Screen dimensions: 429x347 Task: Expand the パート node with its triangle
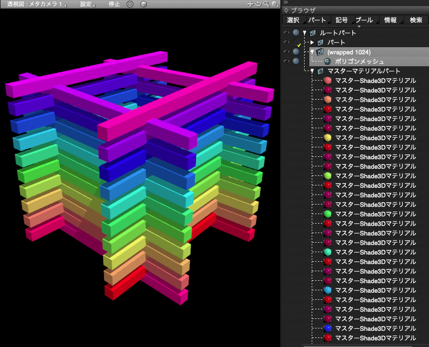[312, 42]
